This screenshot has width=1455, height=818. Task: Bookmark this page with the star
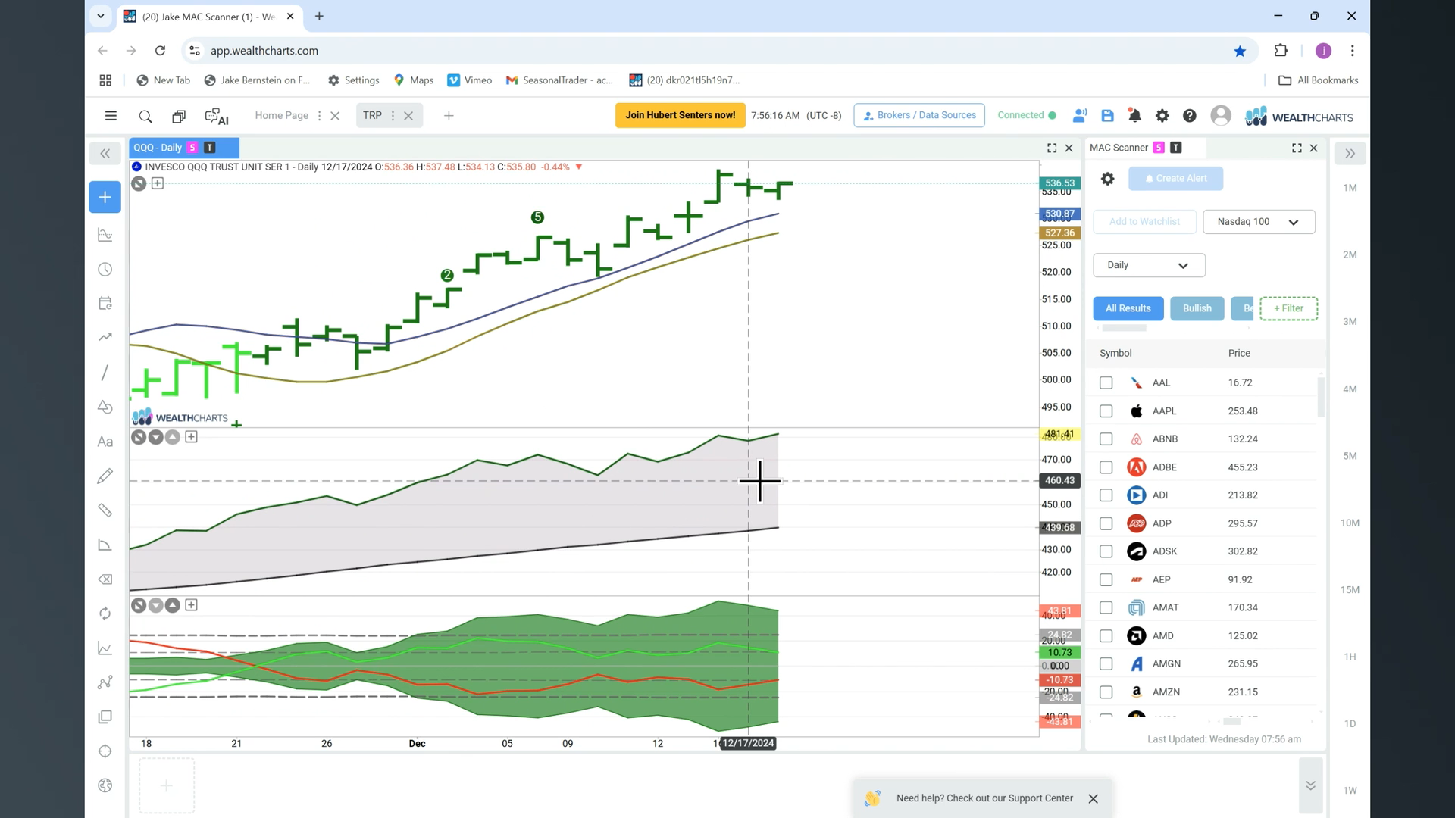[1240, 51]
